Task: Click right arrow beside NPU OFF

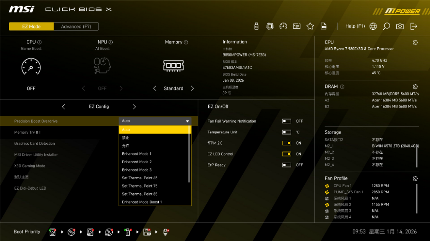Action: pyautogui.click(x=121, y=88)
